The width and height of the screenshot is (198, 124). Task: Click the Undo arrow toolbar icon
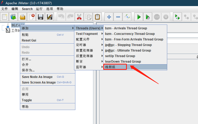click(61, 17)
